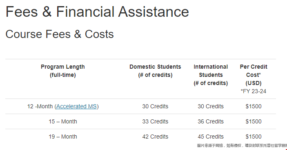Click the Fees & Financial Assistance heading
The height and width of the screenshot is (150, 287).
click(x=97, y=12)
